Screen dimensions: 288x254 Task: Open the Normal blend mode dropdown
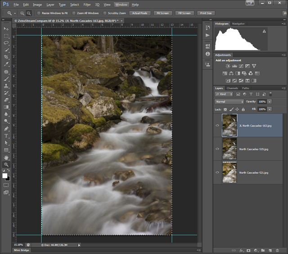click(x=229, y=102)
